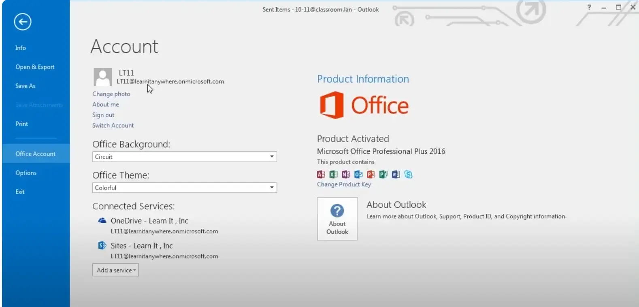Expand the Office Theme dropdown
This screenshot has width=639, height=307.
tap(272, 188)
